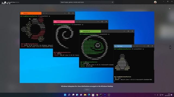Open Task View from the taskbar
Viewport: 174px width, 97px height.
coord(73,95)
